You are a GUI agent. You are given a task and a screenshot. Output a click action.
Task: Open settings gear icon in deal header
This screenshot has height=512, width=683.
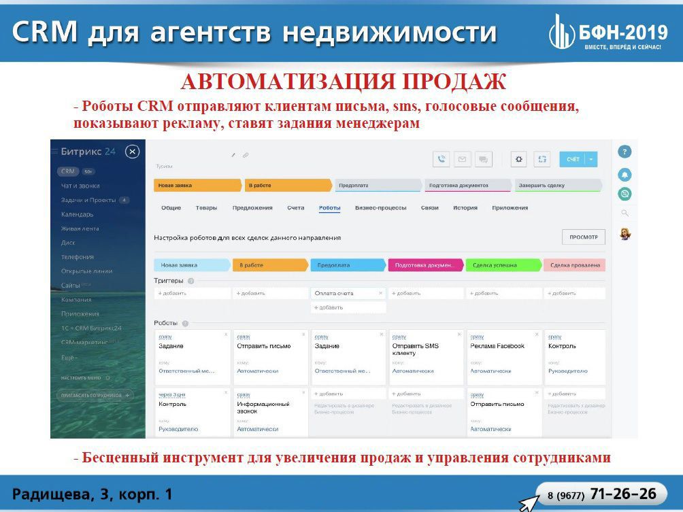point(518,159)
